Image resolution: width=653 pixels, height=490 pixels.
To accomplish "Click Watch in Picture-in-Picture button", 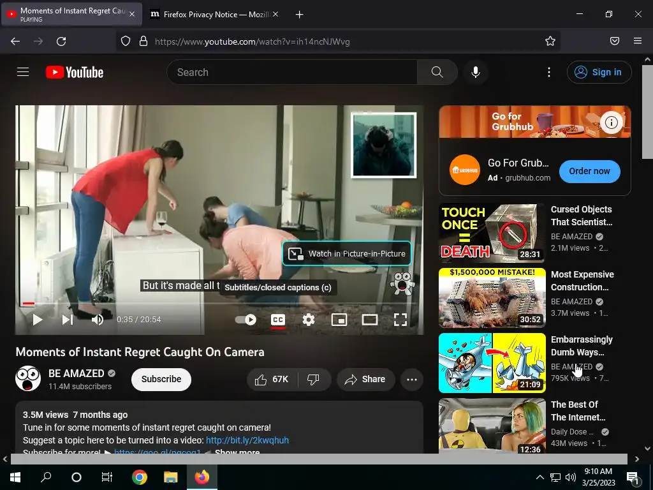I will 347,253.
